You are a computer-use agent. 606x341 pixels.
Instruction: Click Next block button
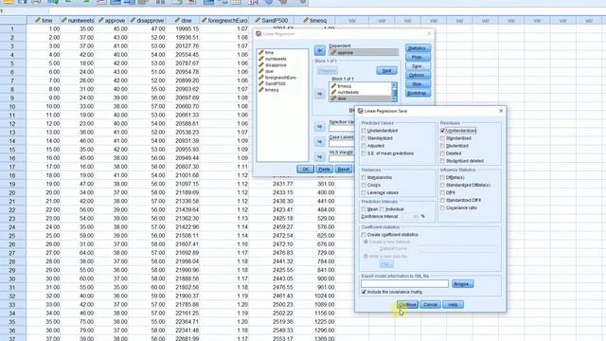click(x=386, y=71)
